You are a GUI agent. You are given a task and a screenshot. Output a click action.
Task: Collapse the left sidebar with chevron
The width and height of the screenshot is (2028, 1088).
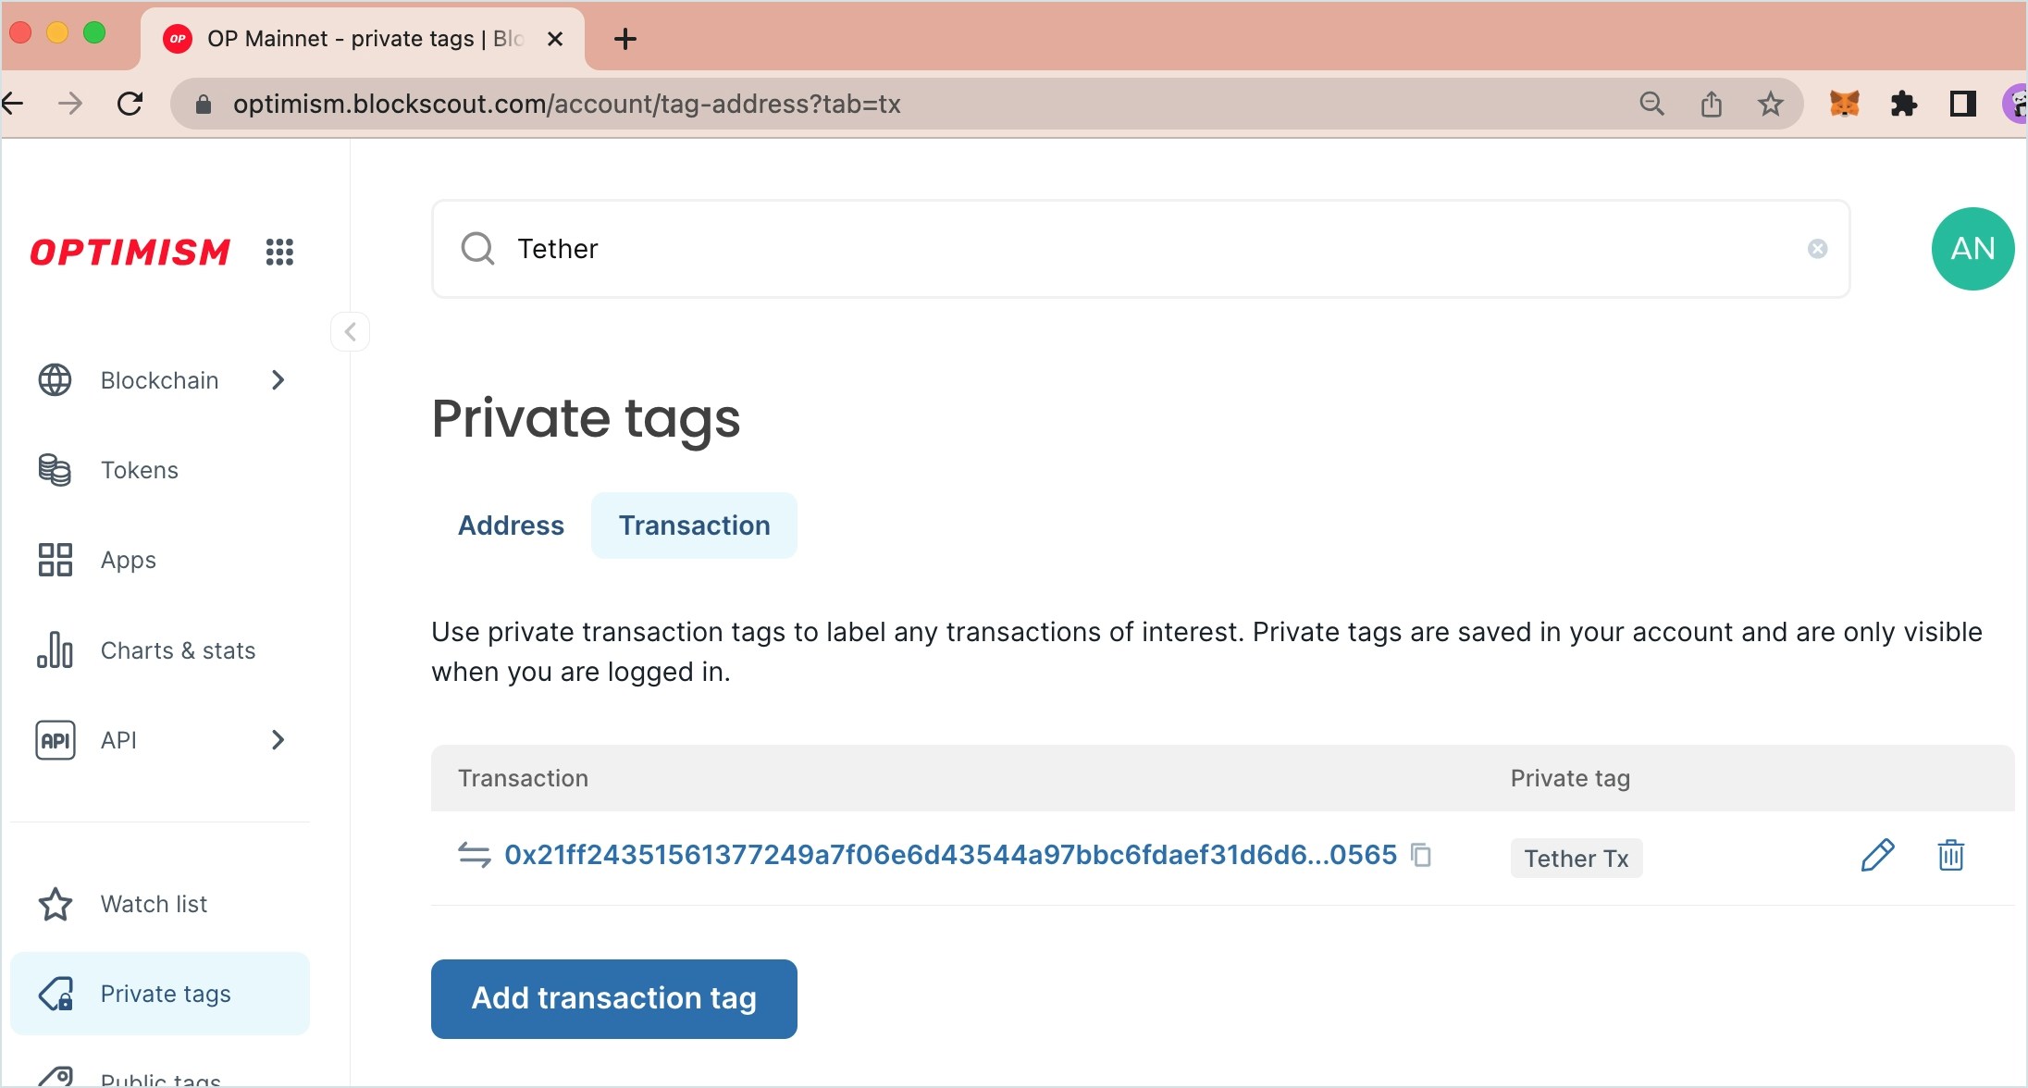tap(351, 331)
